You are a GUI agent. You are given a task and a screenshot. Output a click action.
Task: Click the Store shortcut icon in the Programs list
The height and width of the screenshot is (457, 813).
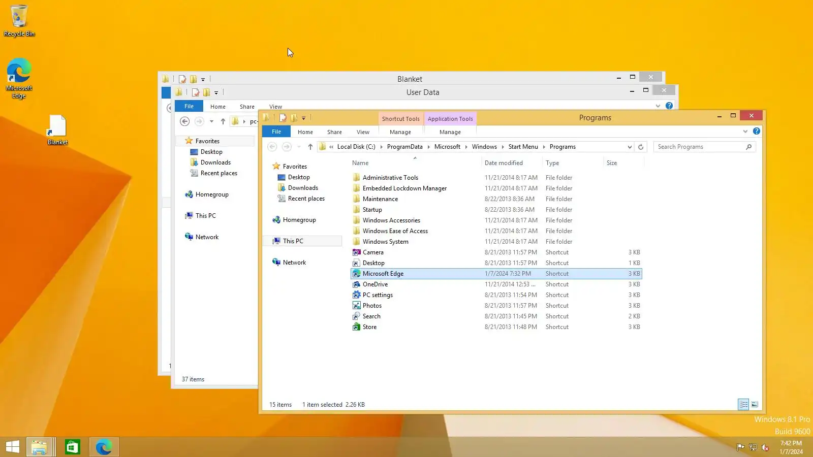click(356, 327)
